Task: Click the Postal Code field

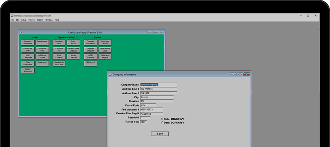Action: click(148, 105)
